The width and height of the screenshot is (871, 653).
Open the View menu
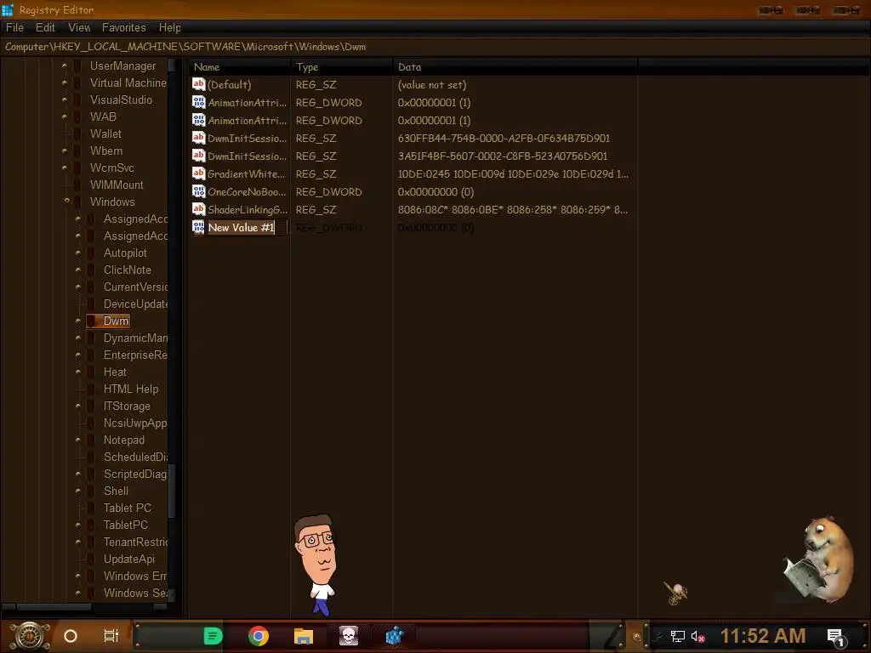pyautogui.click(x=79, y=27)
